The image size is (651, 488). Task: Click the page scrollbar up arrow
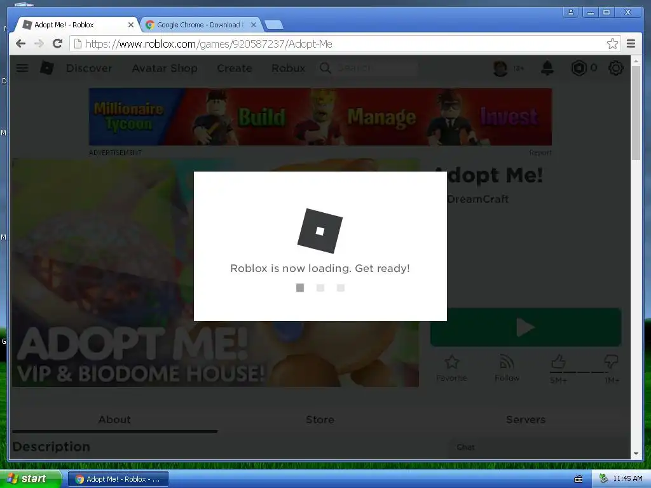[636, 61]
